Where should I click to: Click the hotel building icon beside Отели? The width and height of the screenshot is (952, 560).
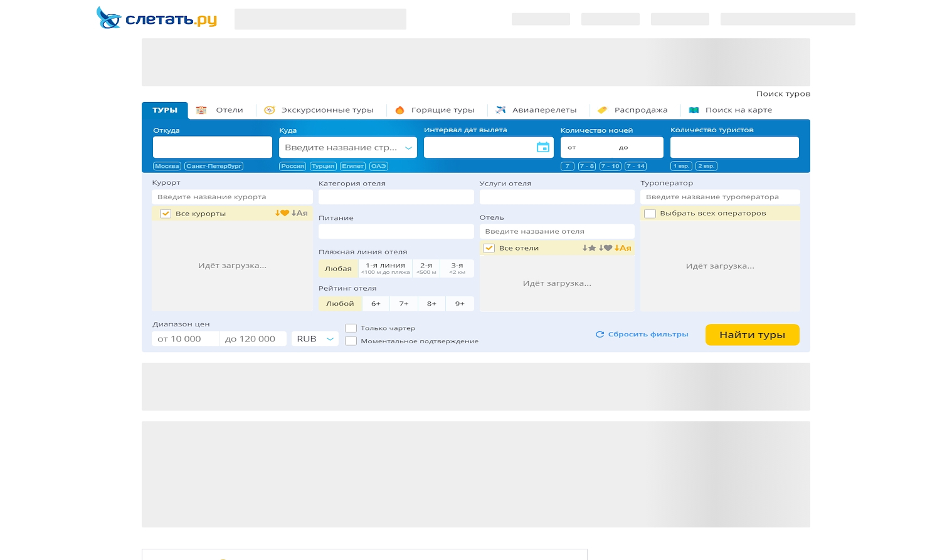pos(201,110)
